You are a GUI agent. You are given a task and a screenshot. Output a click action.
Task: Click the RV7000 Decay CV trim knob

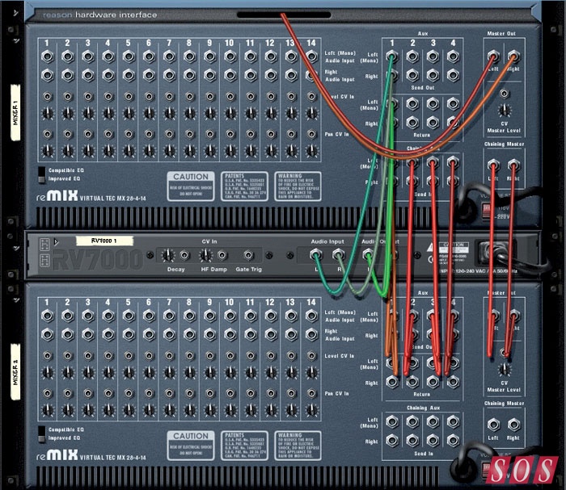pos(167,255)
